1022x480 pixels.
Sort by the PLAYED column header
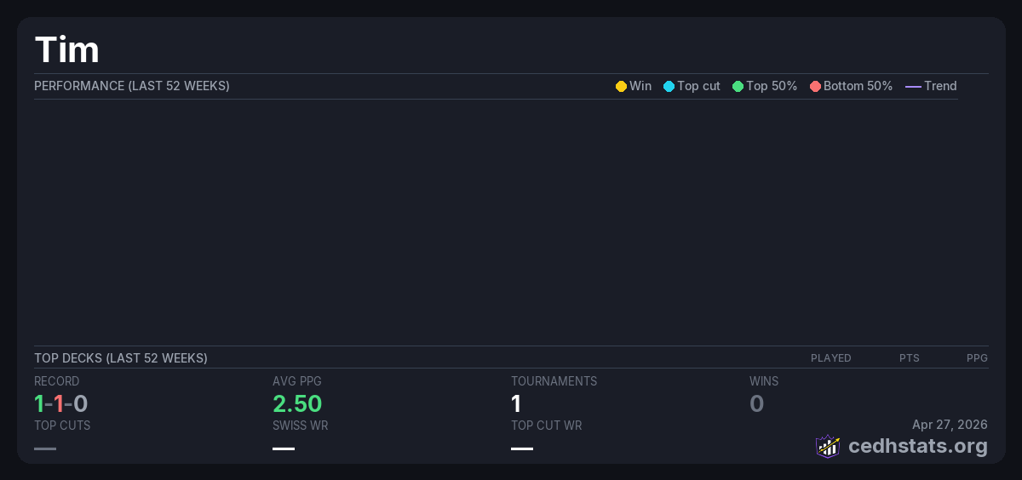coord(830,358)
